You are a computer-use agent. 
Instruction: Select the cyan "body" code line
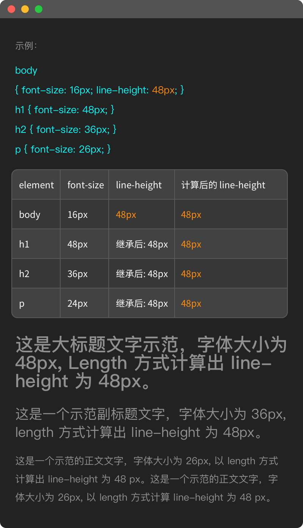[x=26, y=71]
